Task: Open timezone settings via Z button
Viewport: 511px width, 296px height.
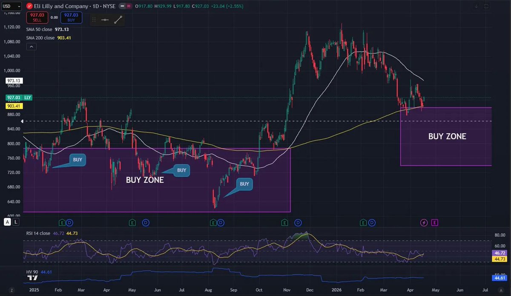Action: click(x=12, y=290)
